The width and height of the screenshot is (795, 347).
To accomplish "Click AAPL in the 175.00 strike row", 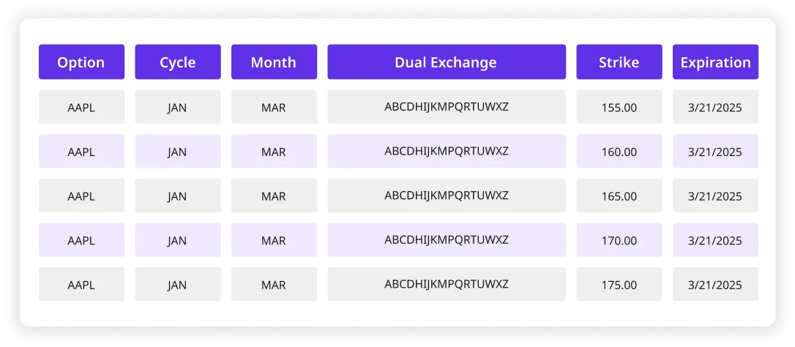I will 82,284.
